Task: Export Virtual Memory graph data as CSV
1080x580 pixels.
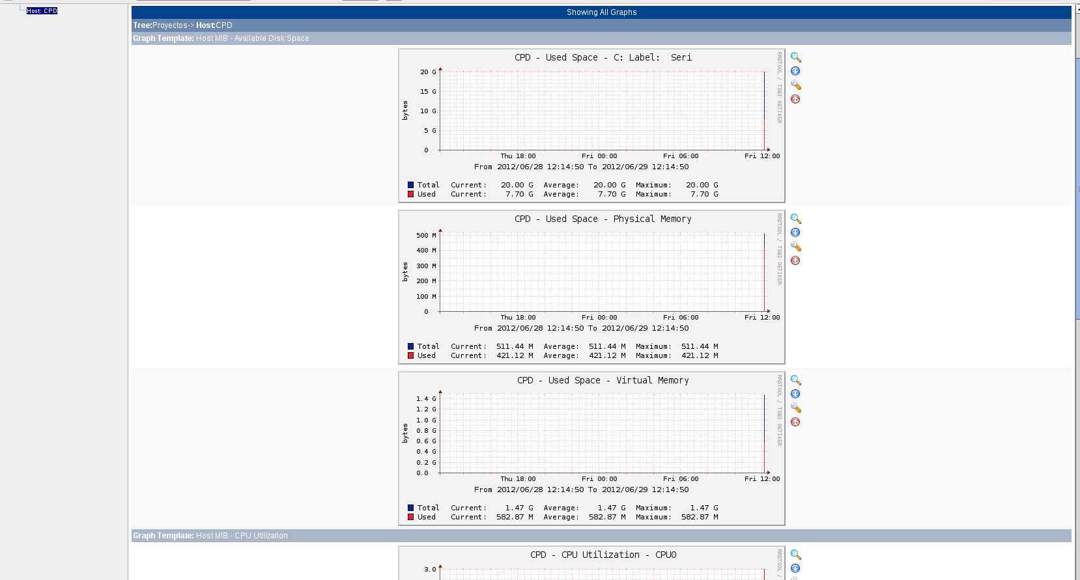Action: (x=795, y=394)
